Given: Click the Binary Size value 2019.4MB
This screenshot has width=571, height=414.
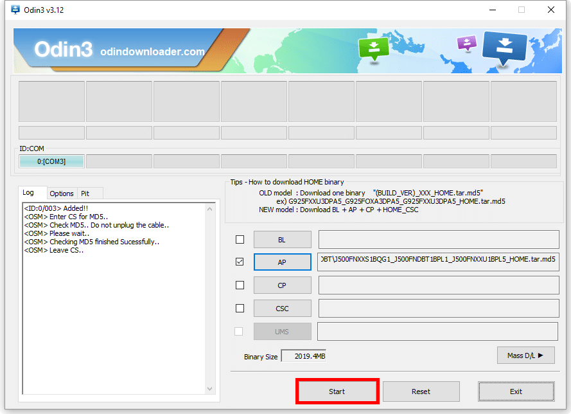Looking at the screenshot, I should 304,356.
